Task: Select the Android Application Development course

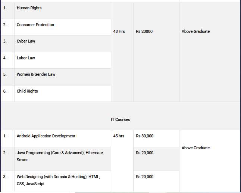Action: point(46,136)
